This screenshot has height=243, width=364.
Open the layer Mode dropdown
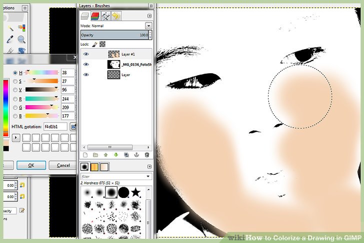148,26
